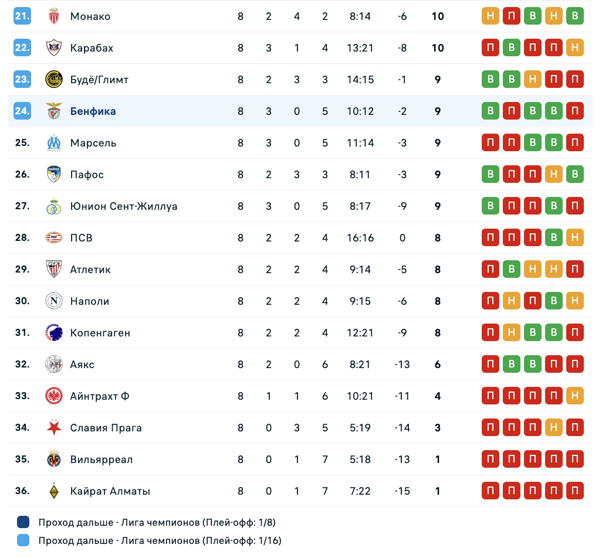Click the dark blue 1/8 playoff legend swatch
The width and height of the screenshot is (602, 558).
click(x=23, y=522)
